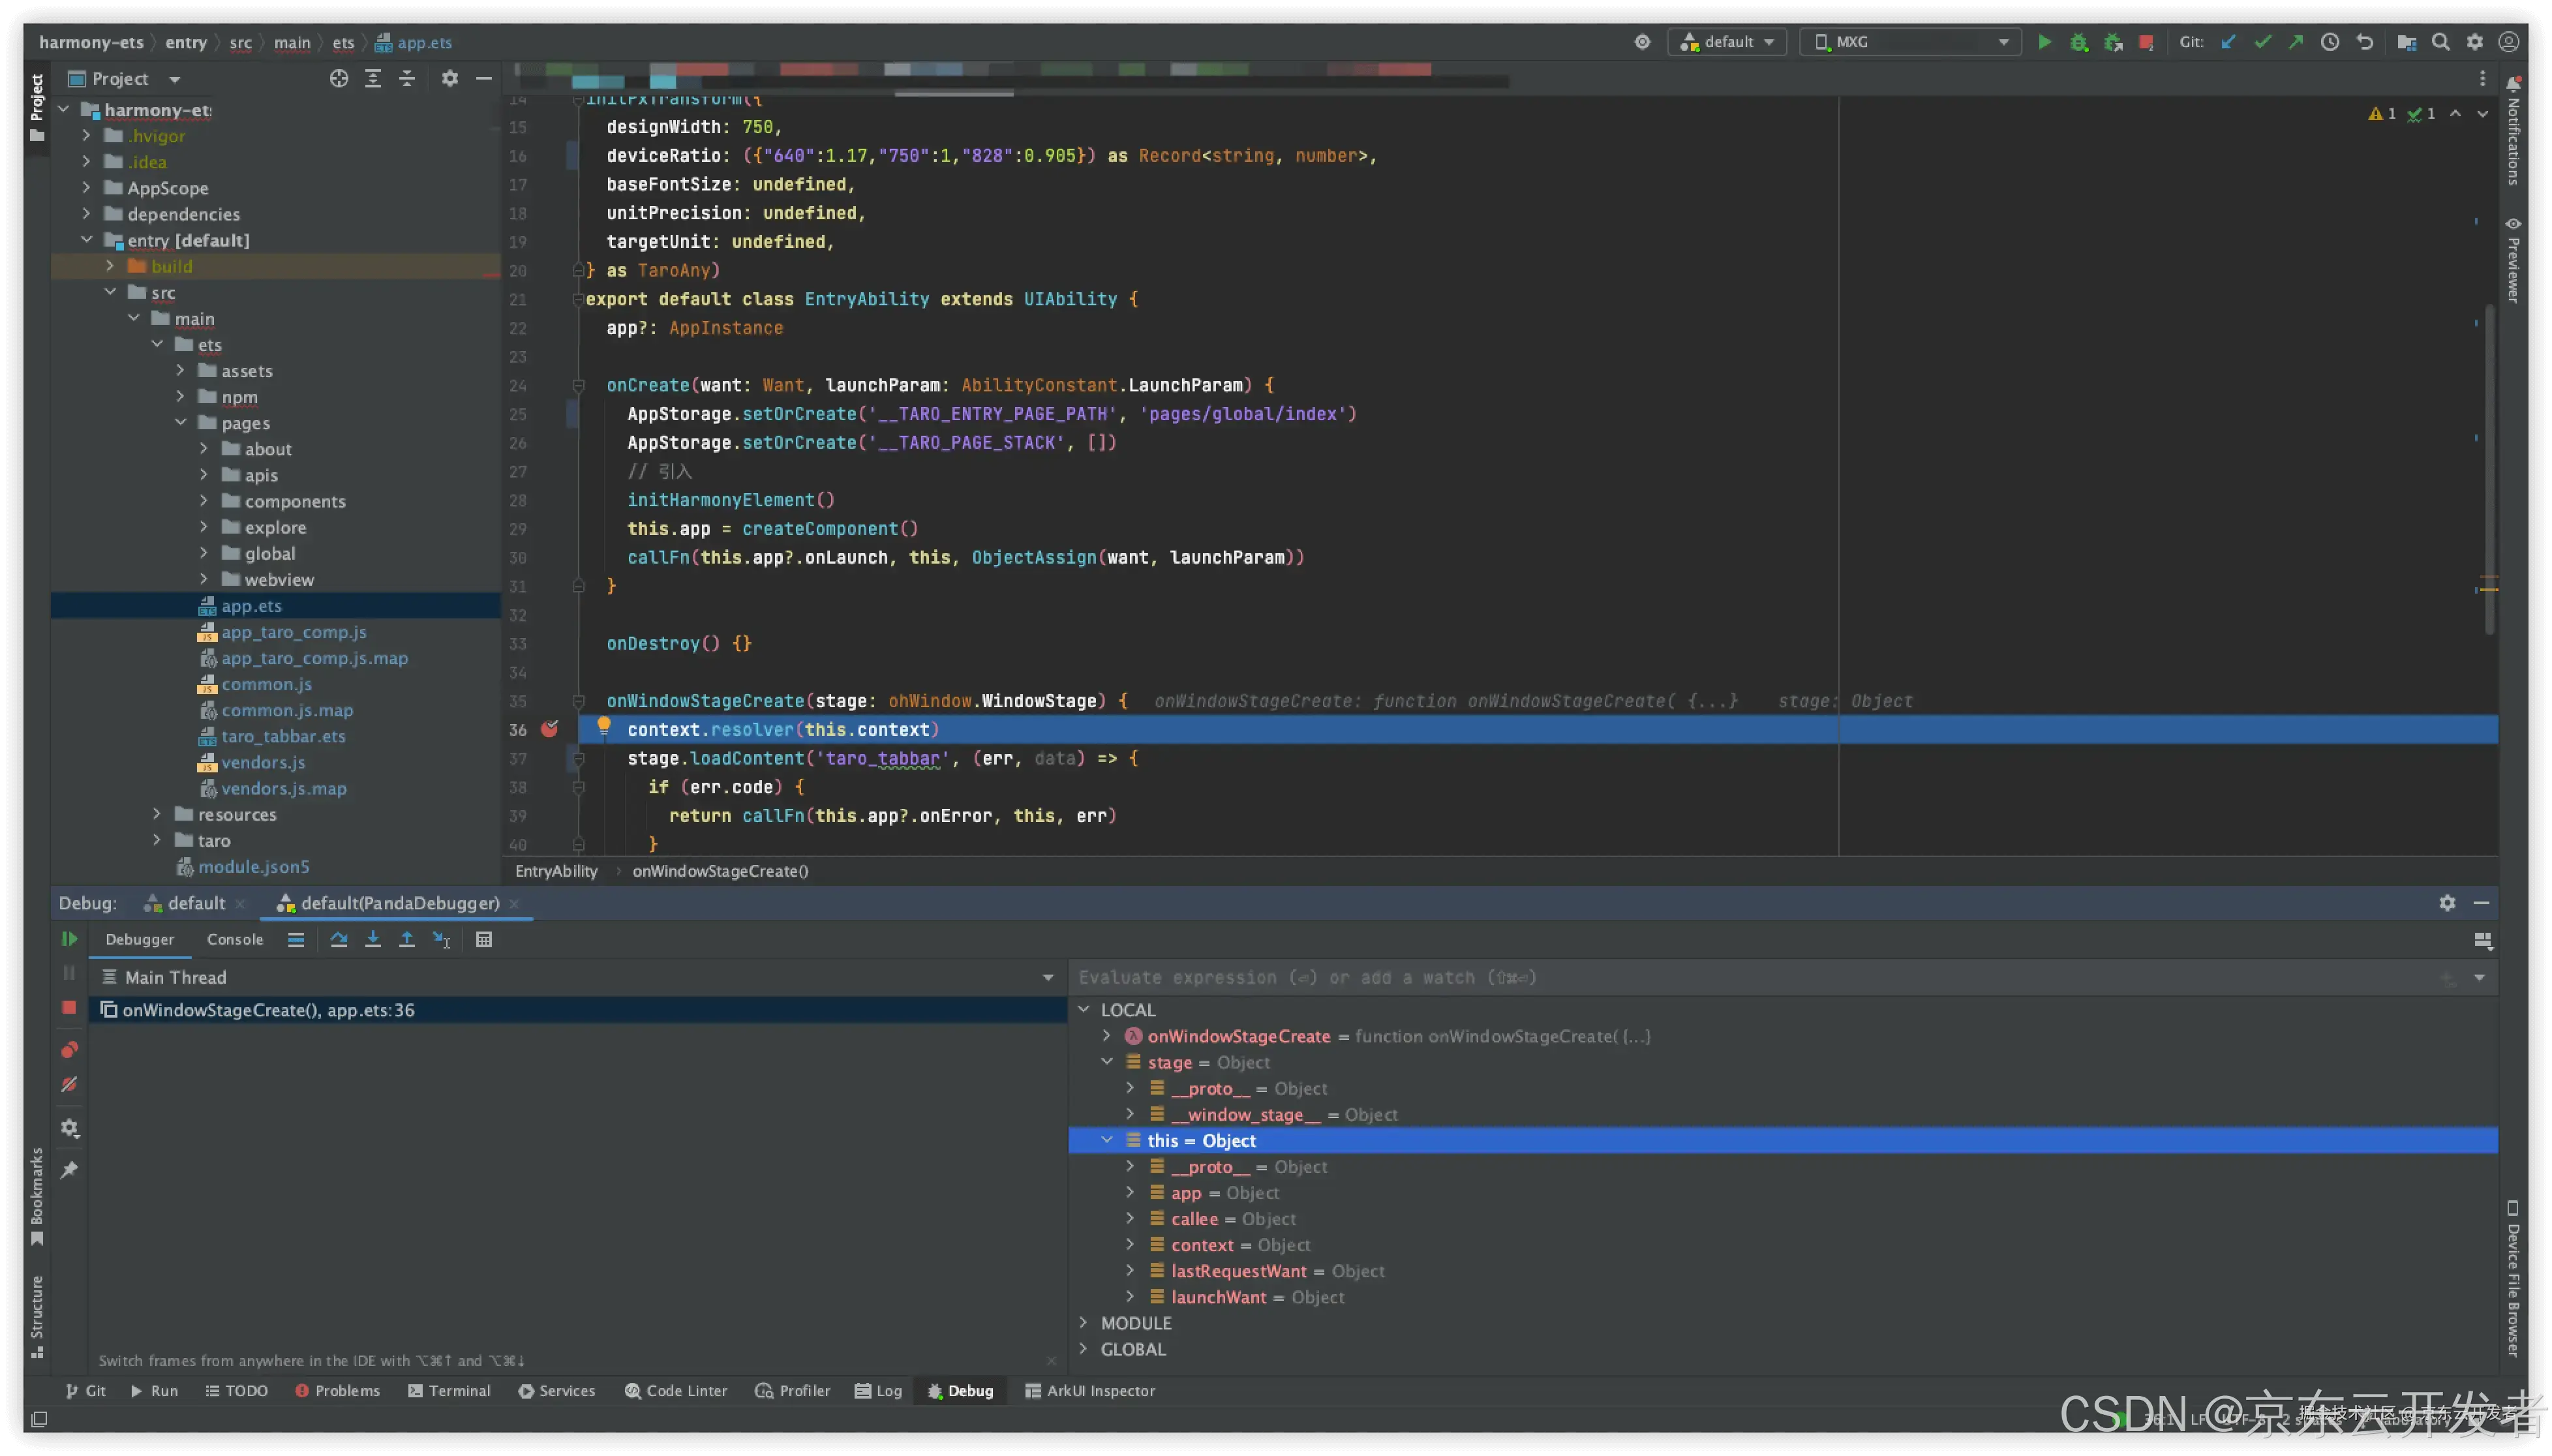
Task: Select opened file locate icon in Project panel
Action: click(x=339, y=79)
